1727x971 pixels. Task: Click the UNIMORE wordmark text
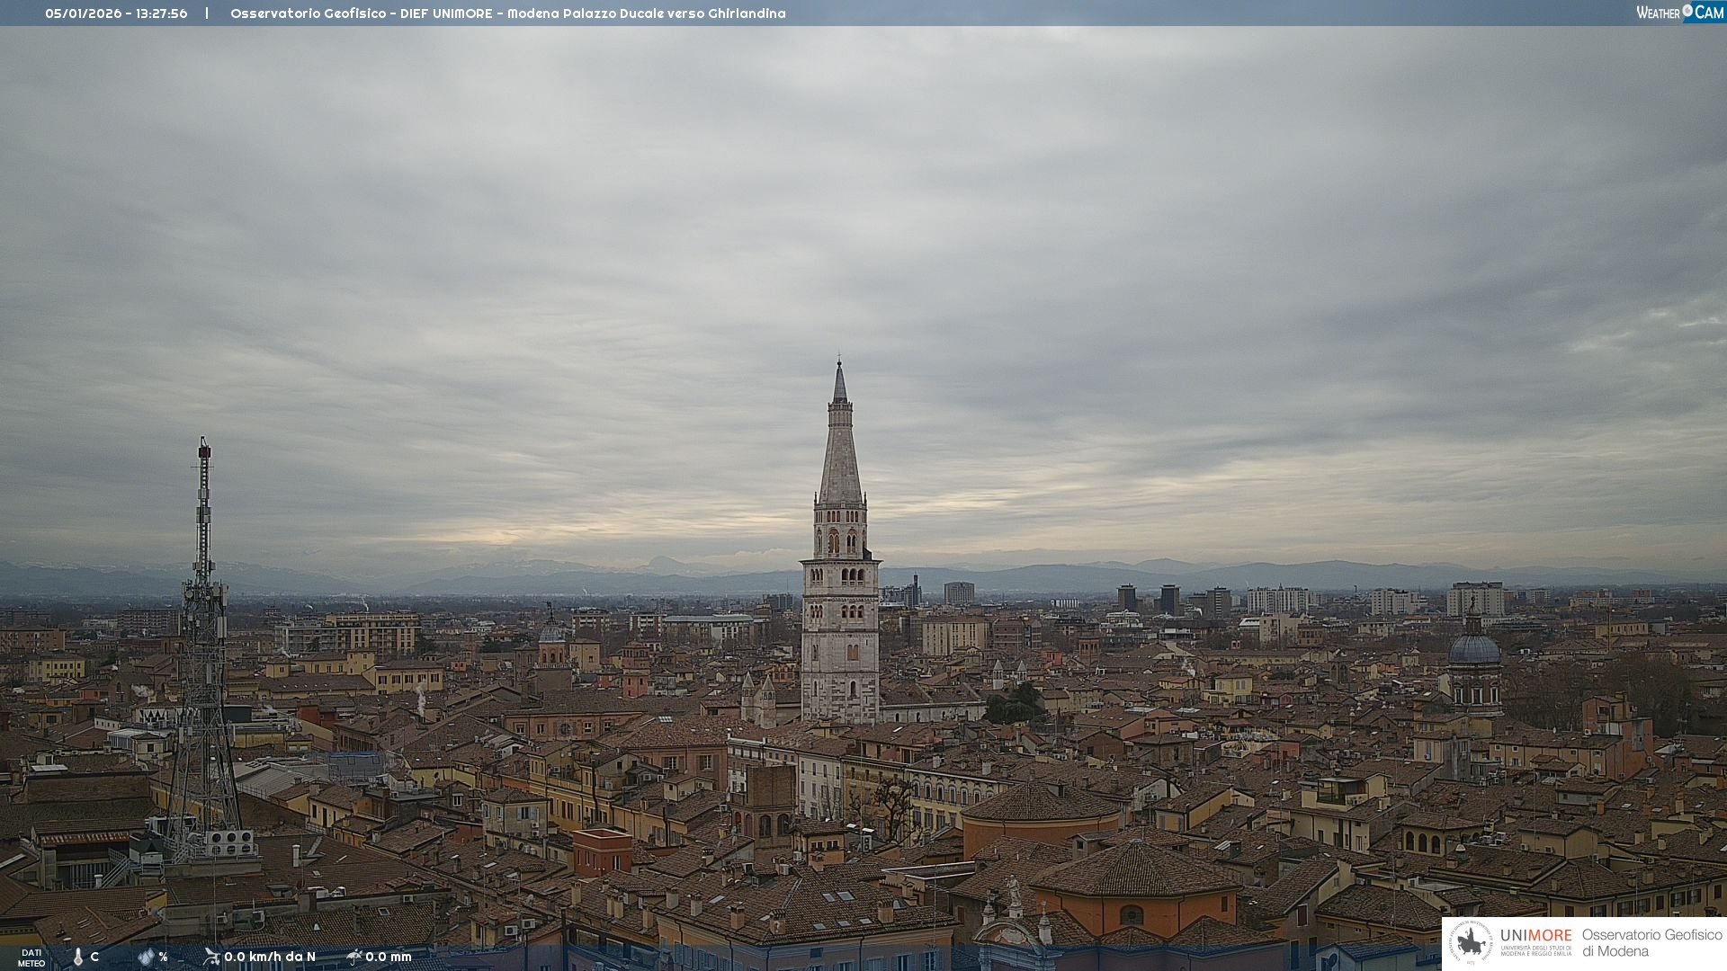point(1535,936)
